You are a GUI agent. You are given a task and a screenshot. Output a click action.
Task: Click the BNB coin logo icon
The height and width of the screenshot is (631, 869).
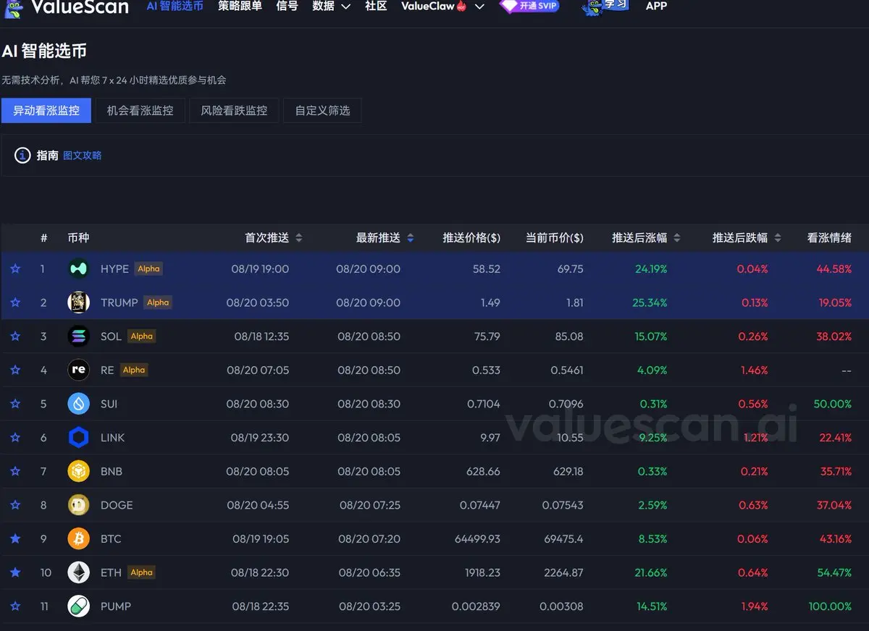79,471
